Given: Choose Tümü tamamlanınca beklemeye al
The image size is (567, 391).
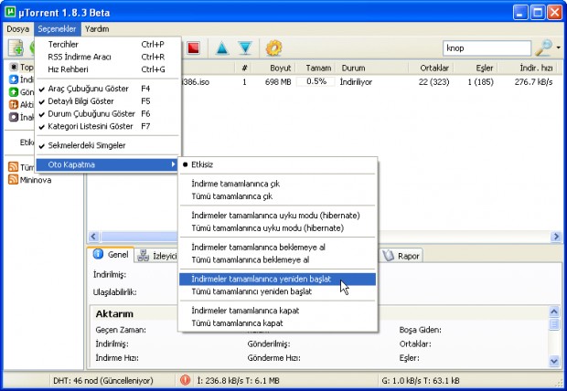Looking at the screenshot, I should 278,259.
